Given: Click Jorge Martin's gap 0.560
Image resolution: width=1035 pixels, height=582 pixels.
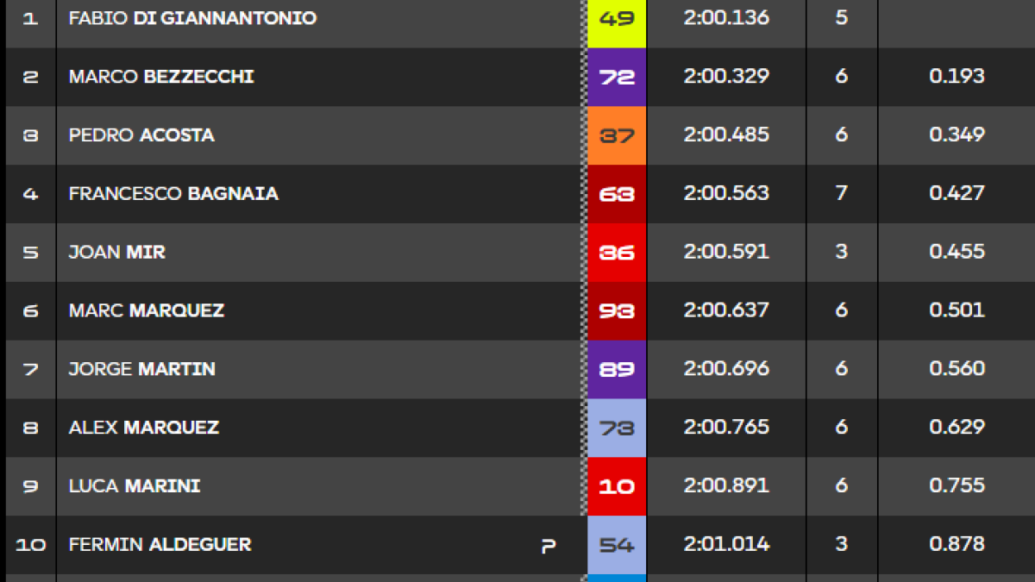Looking at the screenshot, I should click(x=957, y=369).
